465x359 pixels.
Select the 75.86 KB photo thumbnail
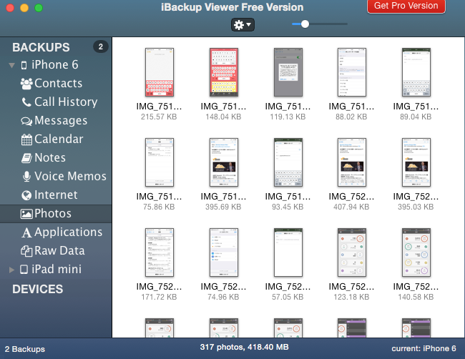click(x=160, y=162)
